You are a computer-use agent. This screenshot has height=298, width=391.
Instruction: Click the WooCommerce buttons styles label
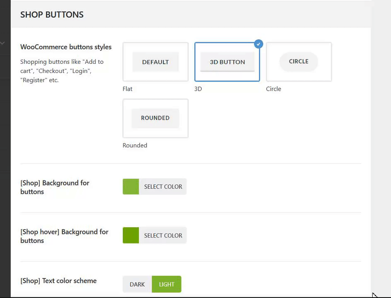pos(66,47)
